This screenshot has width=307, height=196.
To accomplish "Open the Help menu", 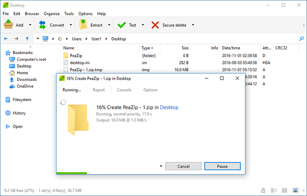I will [x=101, y=14].
